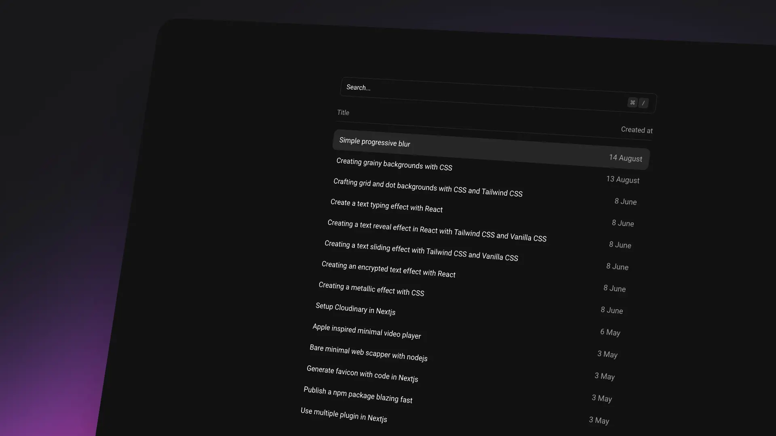
Task: Open Create a text typing effect post
Action: (x=386, y=206)
